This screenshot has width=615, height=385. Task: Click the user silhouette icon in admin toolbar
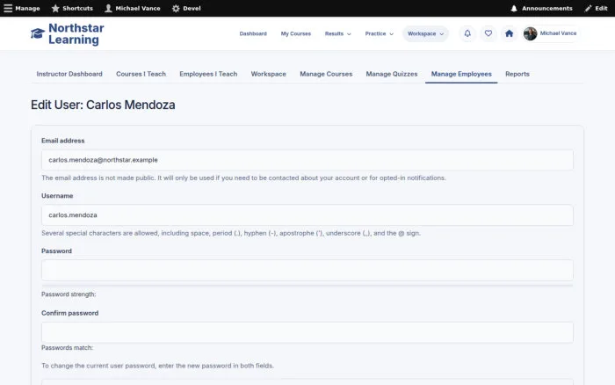click(108, 8)
